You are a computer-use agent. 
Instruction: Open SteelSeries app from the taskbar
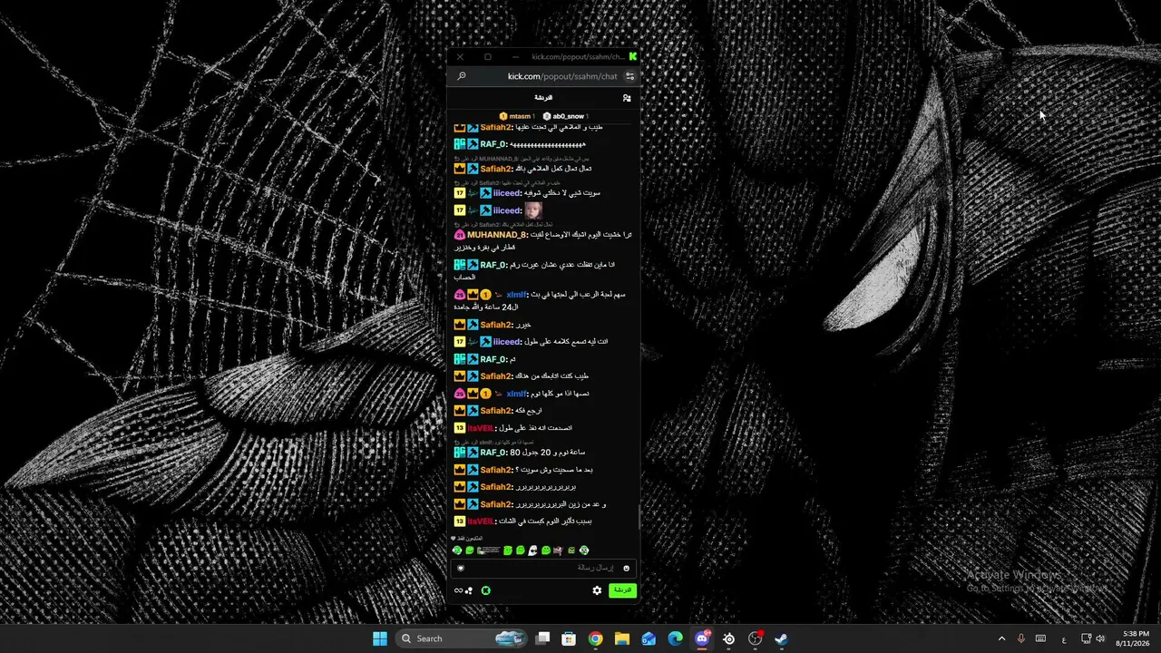point(728,638)
